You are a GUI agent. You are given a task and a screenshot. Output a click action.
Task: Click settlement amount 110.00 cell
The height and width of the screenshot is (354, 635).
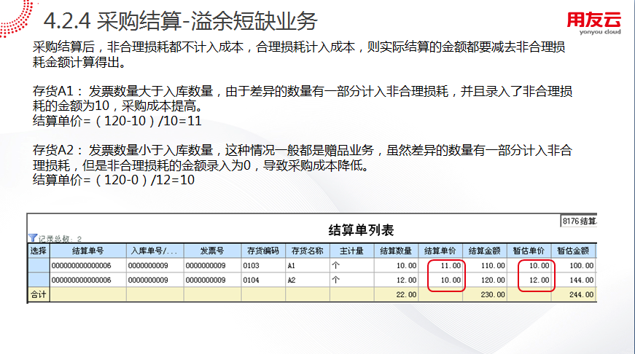484,265
